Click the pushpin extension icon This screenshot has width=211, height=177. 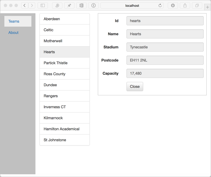click(69, 5)
